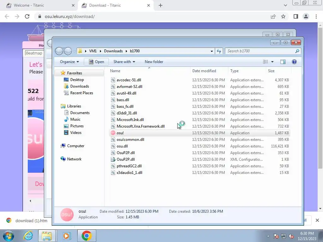Click the Chrome address bar URL

tap(70, 16)
